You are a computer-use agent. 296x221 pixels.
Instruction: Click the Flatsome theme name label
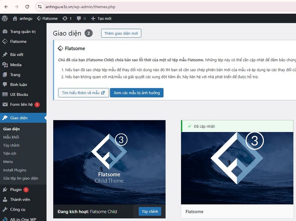pyautogui.click(x=195, y=211)
